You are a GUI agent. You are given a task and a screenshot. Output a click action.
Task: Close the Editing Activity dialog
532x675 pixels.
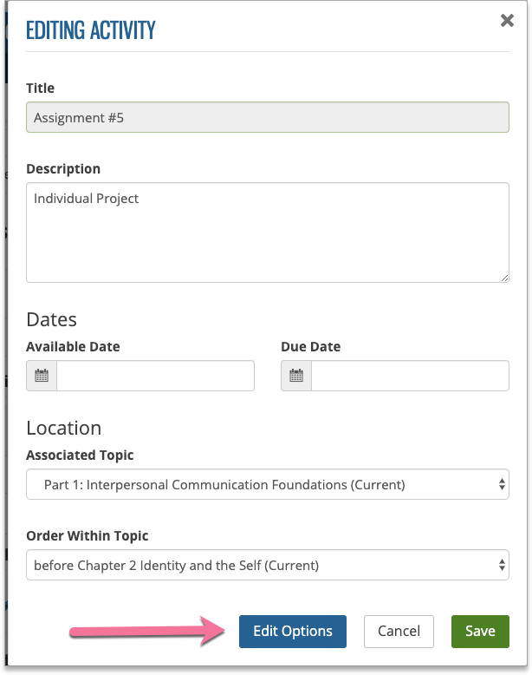point(507,21)
